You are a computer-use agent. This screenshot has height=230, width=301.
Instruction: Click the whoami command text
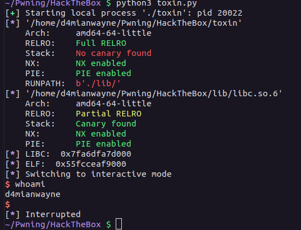coord(30,184)
